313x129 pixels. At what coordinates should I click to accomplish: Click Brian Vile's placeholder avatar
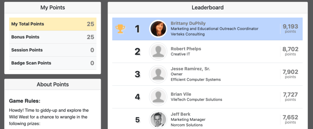158,97
